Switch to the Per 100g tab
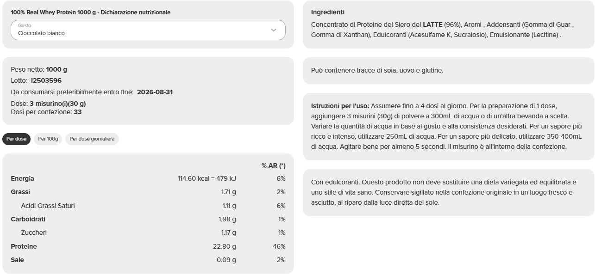The height and width of the screenshot is (275, 595). [x=47, y=138]
